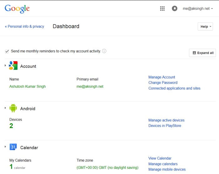The width and height of the screenshot is (219, 174).
Task: Click the Calendar 31 icon
Action: (x=13, y=147)
